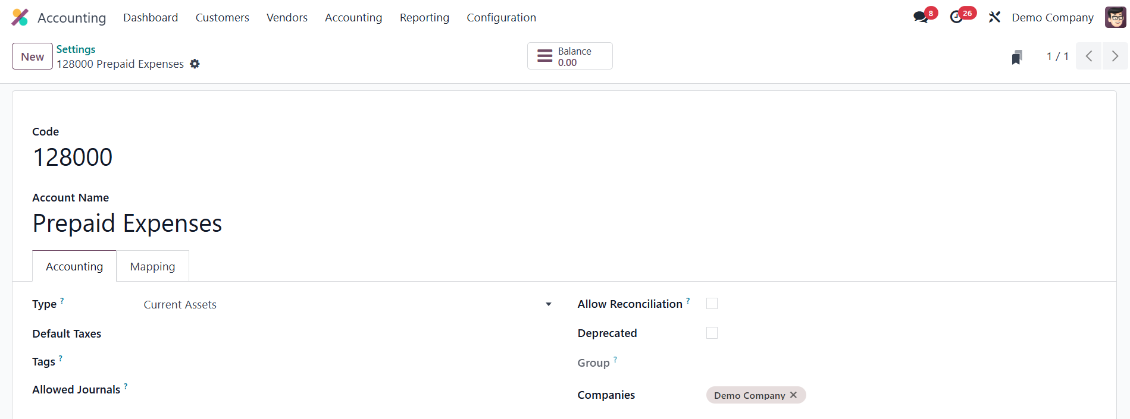Click the gear icon beside Prepaid Expenses

tap(195, 64)
